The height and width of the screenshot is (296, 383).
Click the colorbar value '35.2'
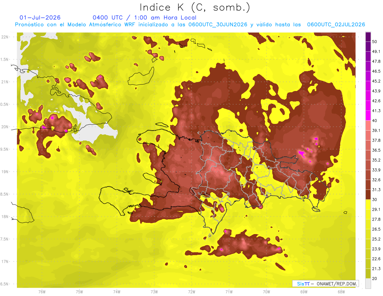376,160
